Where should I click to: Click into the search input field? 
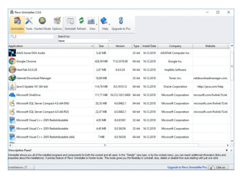[x=34, y=37]
